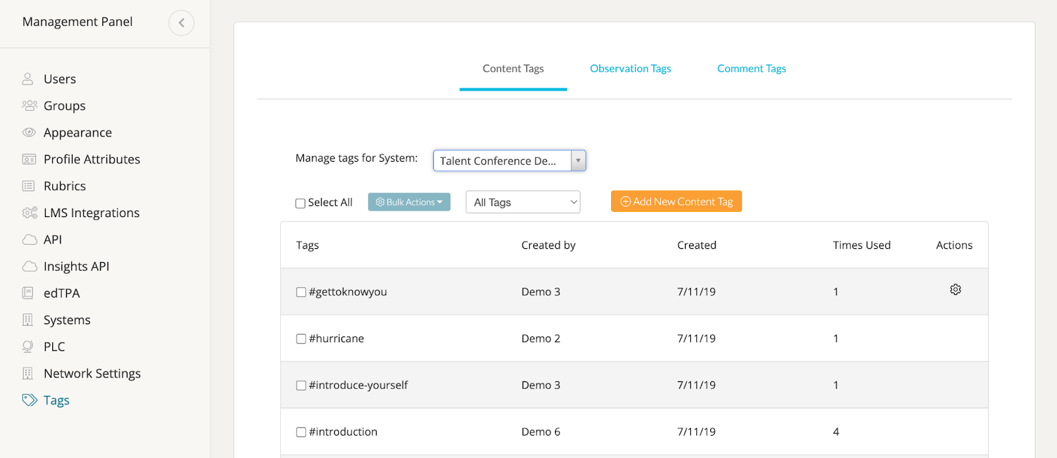Collapse the Management Panel sidebar
Image resolution: width=1057 pixels, height=458 pixels.
pyautogui.click(x=181, y=22)
